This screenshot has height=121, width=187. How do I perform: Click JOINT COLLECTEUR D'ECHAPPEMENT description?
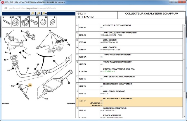120,33
